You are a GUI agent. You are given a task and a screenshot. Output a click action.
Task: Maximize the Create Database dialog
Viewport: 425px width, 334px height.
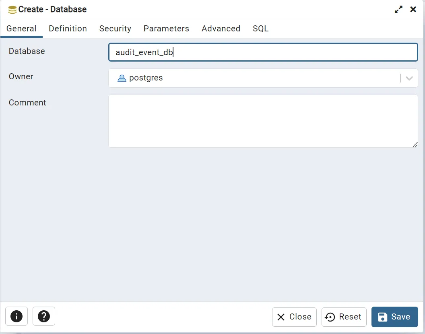pyautogui.click(x=398, y=10)
